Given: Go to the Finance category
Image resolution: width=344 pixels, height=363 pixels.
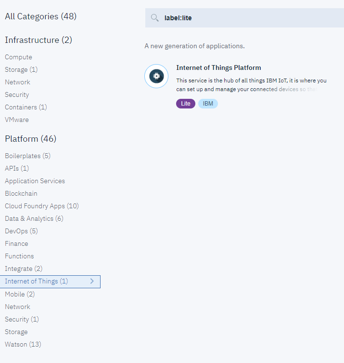Looking at the screenshot, I should point(16,243).
